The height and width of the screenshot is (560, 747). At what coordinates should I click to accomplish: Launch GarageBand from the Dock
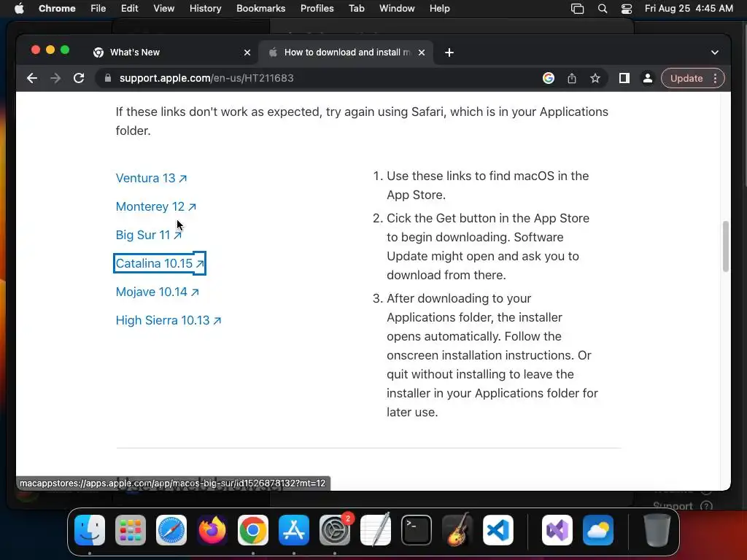(x=457, y=530)
